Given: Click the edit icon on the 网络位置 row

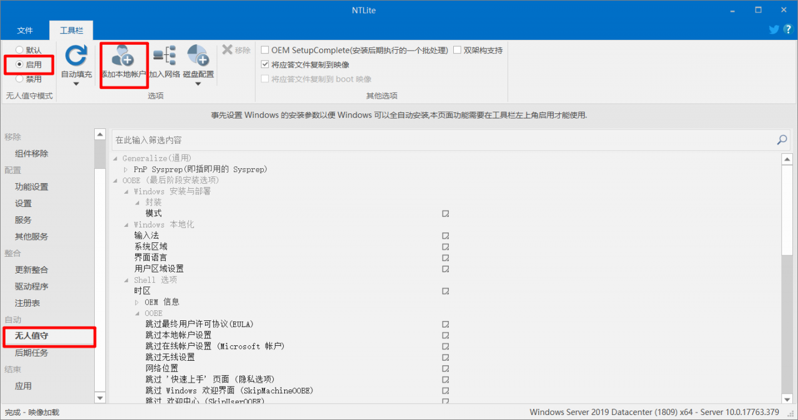Looking at the screenshot, I should [446, 369].
